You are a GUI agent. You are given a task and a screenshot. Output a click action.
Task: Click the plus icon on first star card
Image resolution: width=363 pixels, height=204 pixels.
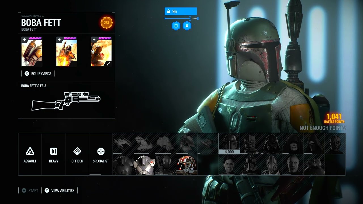click(x=24, y=40)
